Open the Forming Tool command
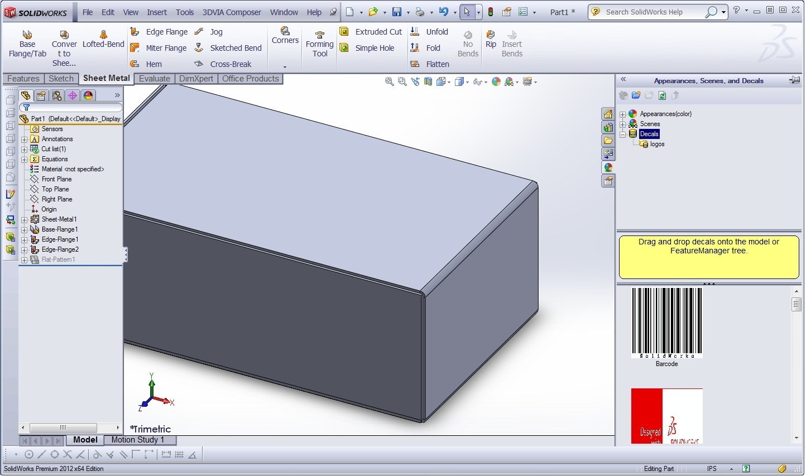 pyautogui.click(x=320, y=44)
